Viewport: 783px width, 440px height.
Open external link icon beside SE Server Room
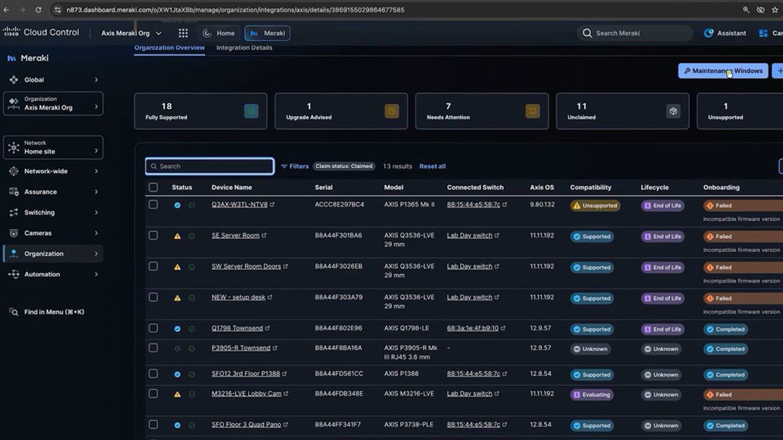coord(264,235)
